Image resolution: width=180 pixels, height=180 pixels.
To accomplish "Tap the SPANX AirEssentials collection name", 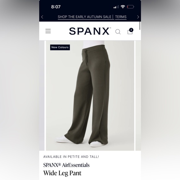I will tap(66, 165).
